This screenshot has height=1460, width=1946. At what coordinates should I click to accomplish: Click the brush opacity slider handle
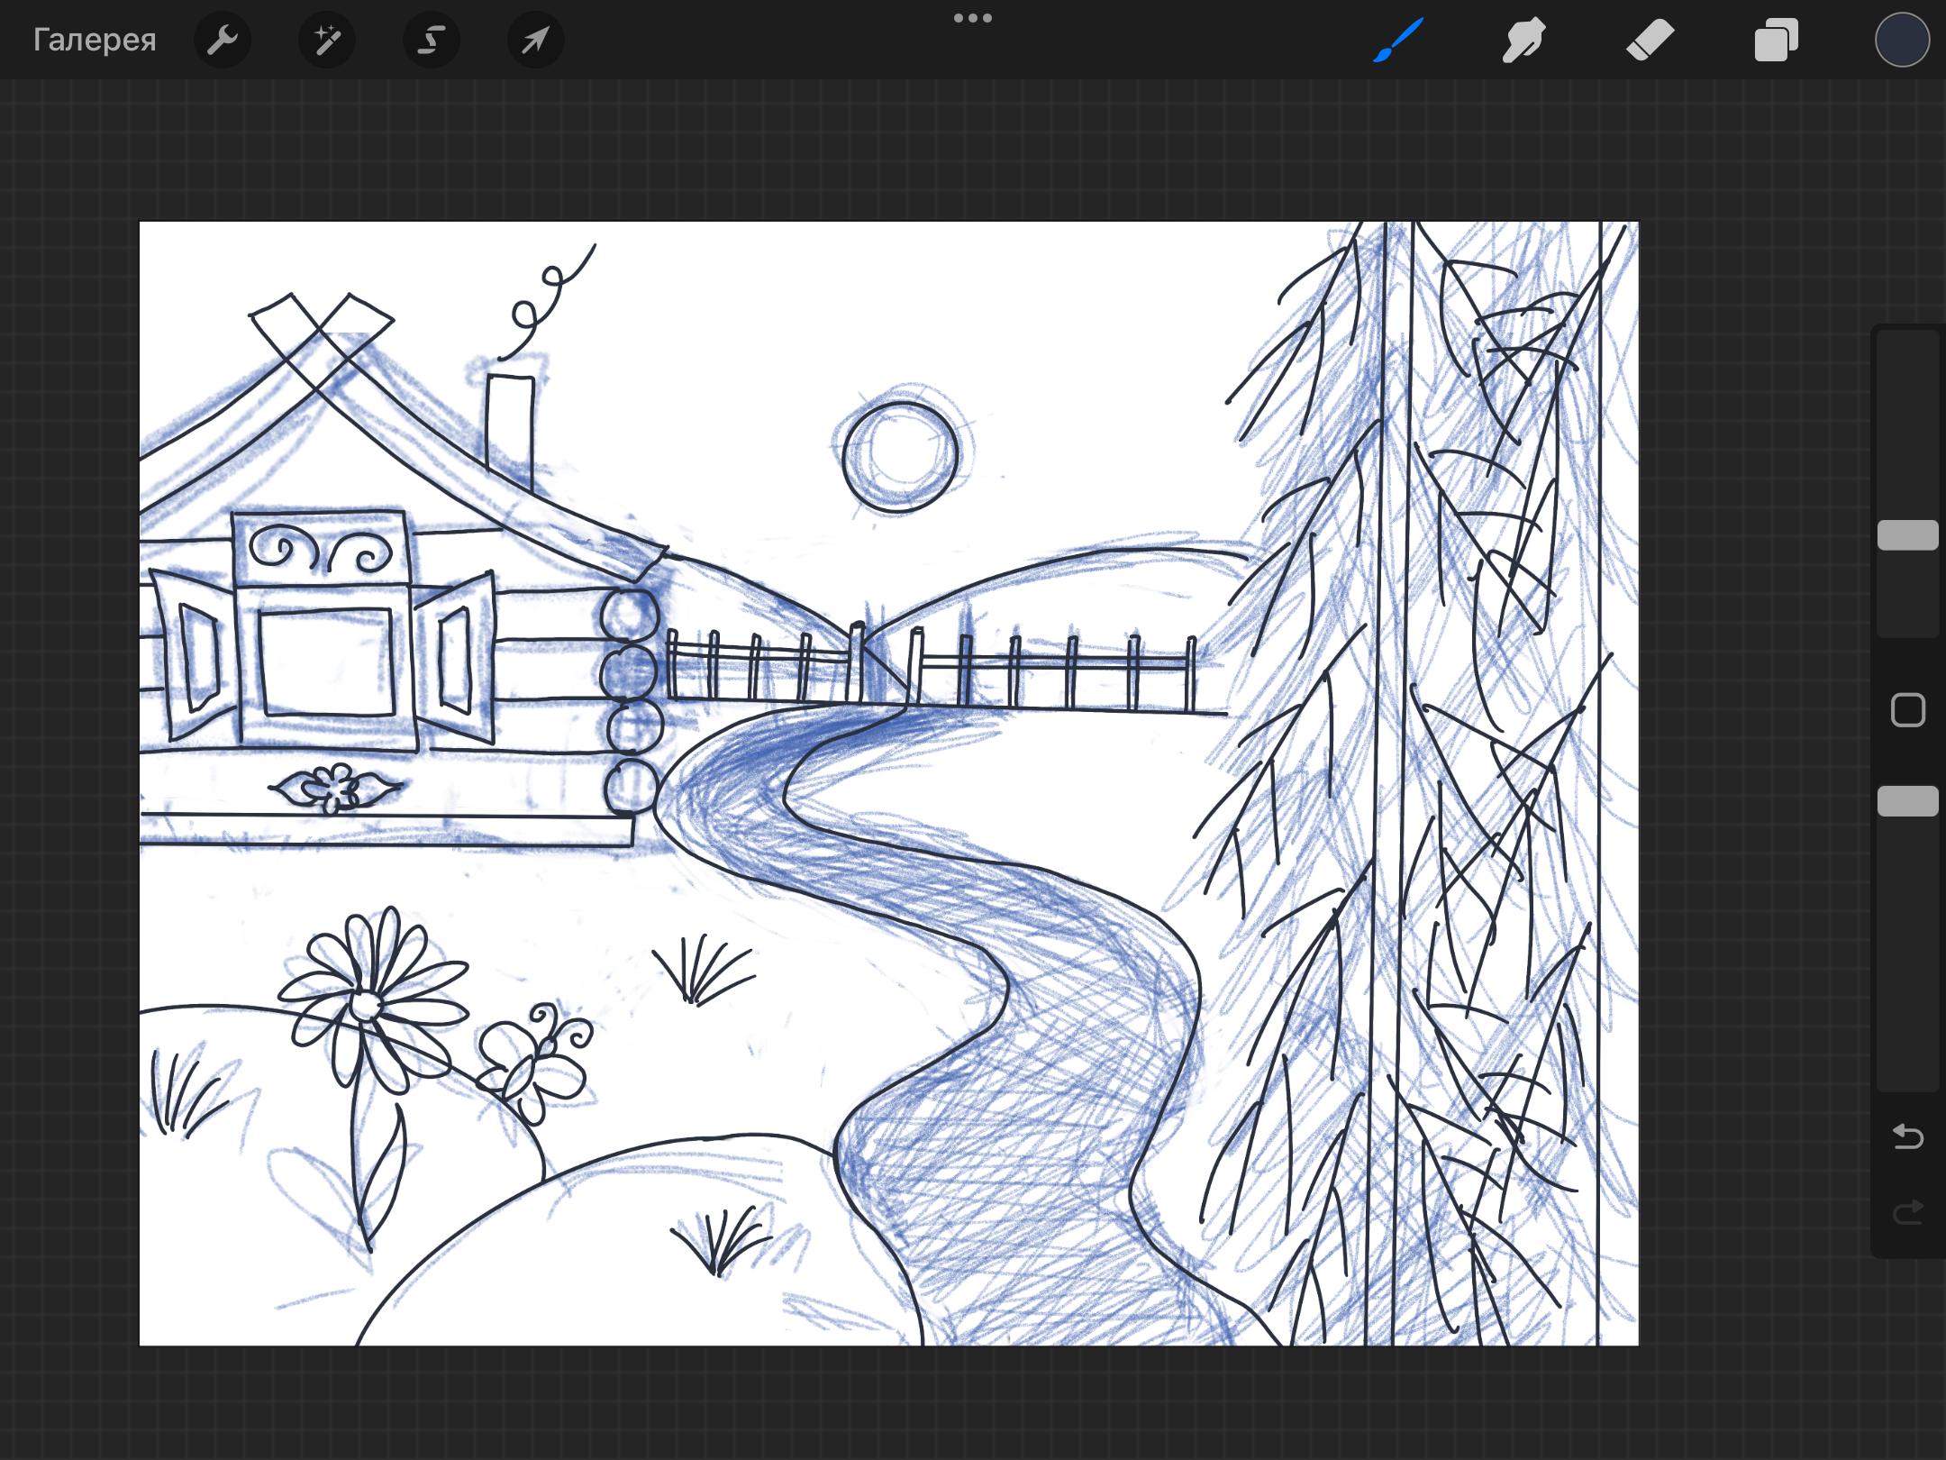coord(1907,800)
